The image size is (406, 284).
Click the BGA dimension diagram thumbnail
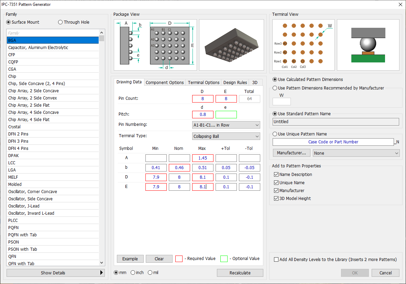[155, 45]
